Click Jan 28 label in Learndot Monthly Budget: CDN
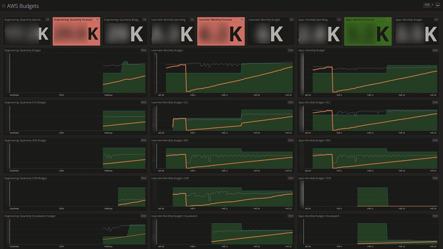443x249 pixels. (161, 209)
